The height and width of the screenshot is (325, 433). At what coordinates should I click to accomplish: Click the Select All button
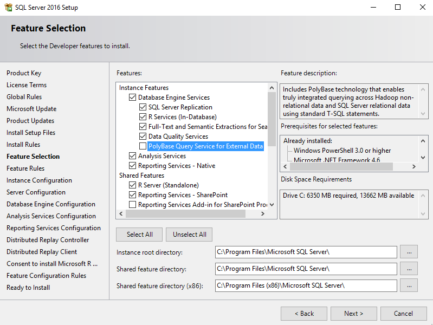click(139, 235)
